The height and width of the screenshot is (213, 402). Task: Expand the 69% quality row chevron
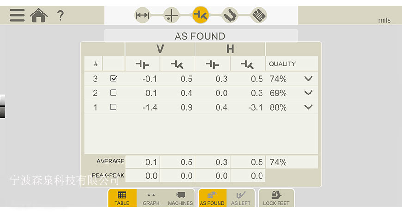coord(308,93)
